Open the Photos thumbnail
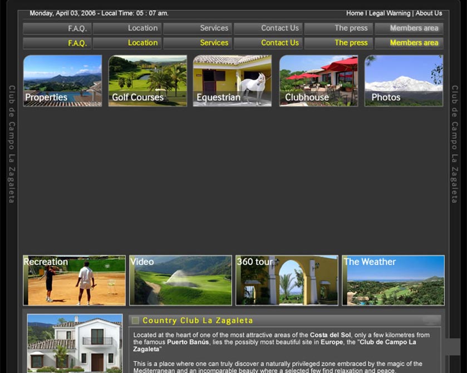The width and height of the screenshot is (467, 373). click(404, 80)
